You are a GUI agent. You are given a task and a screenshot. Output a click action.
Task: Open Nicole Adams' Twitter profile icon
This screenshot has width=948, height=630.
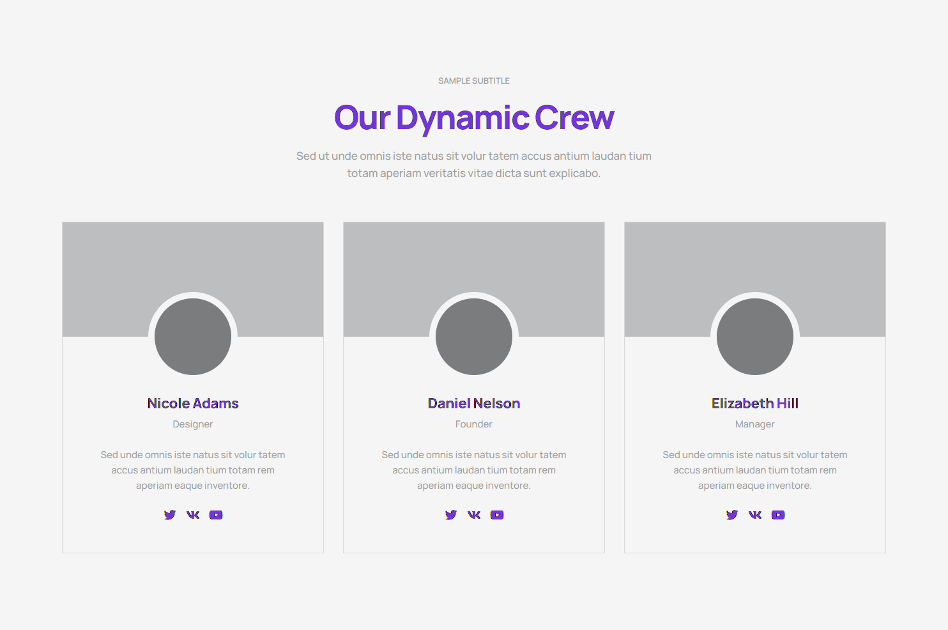tap(169, 515)
